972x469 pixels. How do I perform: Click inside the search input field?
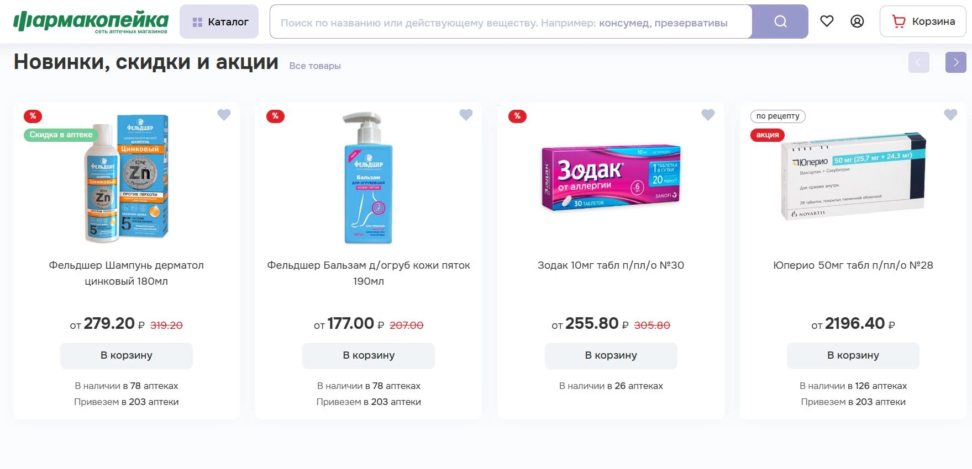(497, 22)
